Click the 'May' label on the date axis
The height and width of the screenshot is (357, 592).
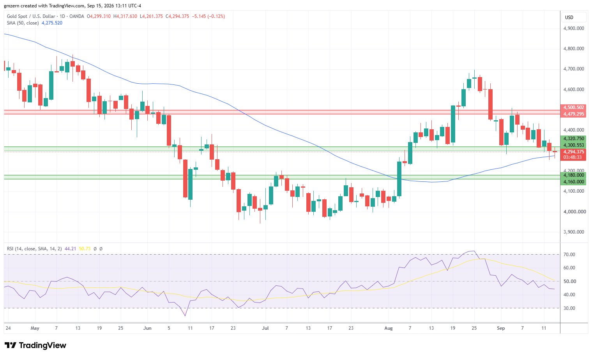tap(35, 328)
